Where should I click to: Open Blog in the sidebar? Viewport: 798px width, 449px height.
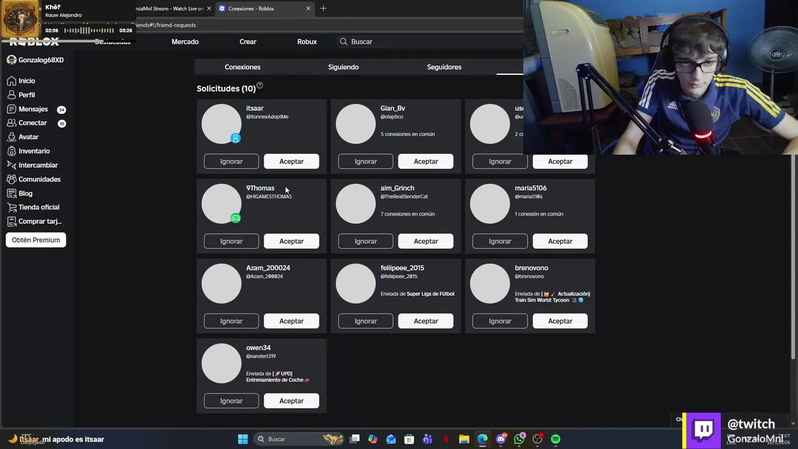[20, 193]
